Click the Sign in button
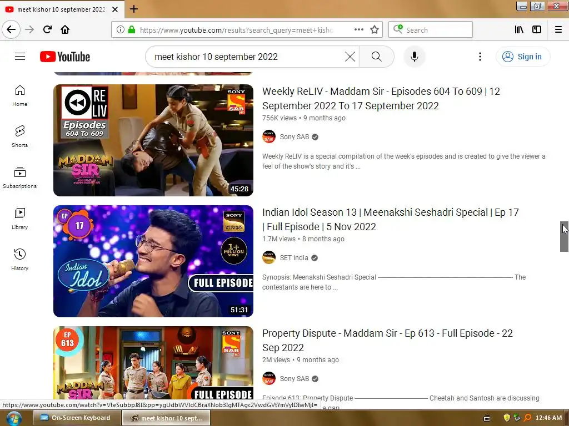This screenshot has width=569, height=426. pos(522,57)
